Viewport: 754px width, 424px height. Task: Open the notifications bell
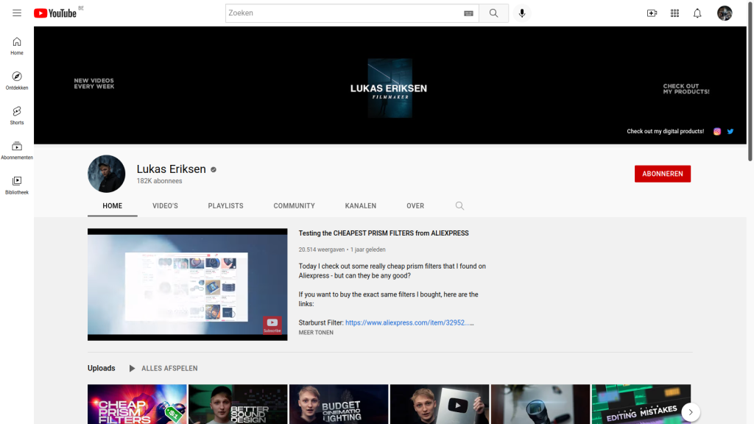(697, 13)
